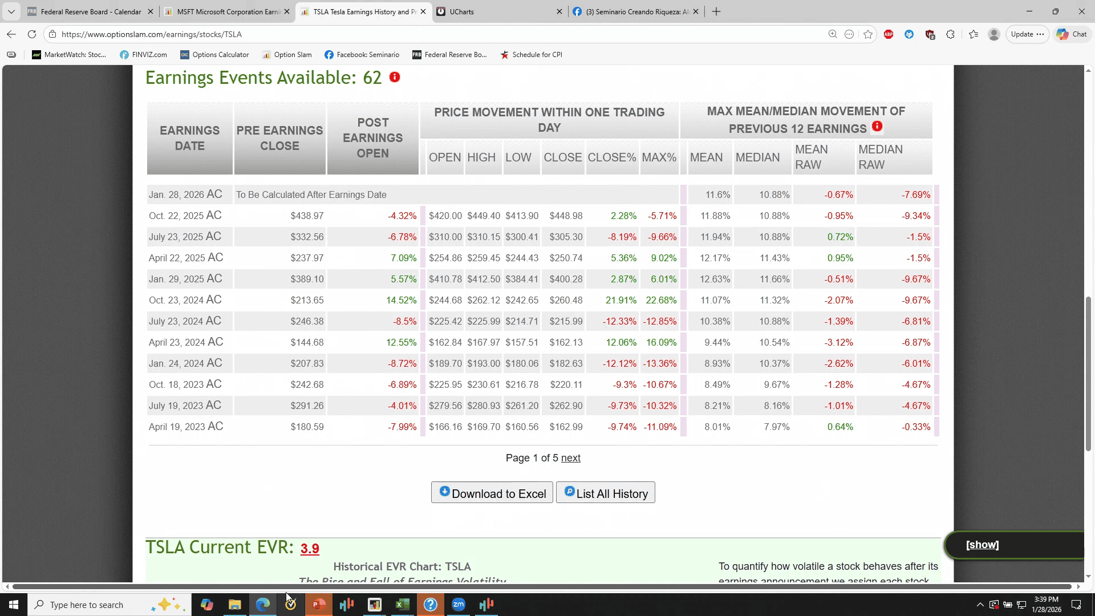Viewport: 1095px width, 616px height.
Task: Open Zoom app in the taskbar
Action: coord(459,605)
